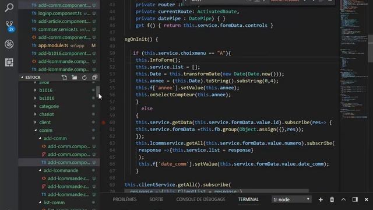The height and width of the screenshot is (210, 373).
Task: Open the 1: node terminal dropdown
Action: 291,199
